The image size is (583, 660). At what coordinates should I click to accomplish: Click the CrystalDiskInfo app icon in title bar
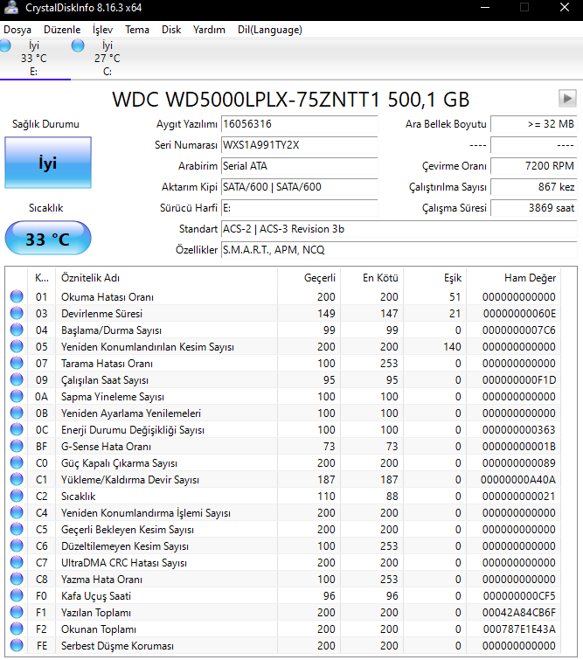[11, 7]
